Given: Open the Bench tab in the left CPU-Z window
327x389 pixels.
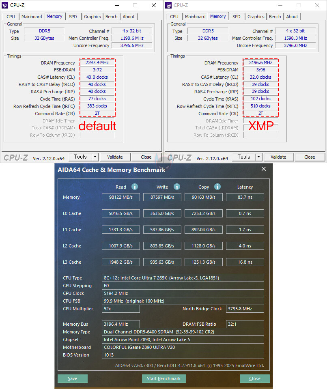Looking at the screenshot, I should [x=111, y=17].
